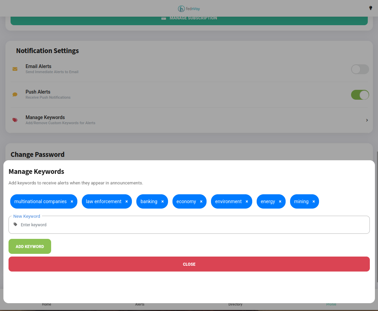
Task: Select the multinational companies chip label
Action: [x=41, y=201]
